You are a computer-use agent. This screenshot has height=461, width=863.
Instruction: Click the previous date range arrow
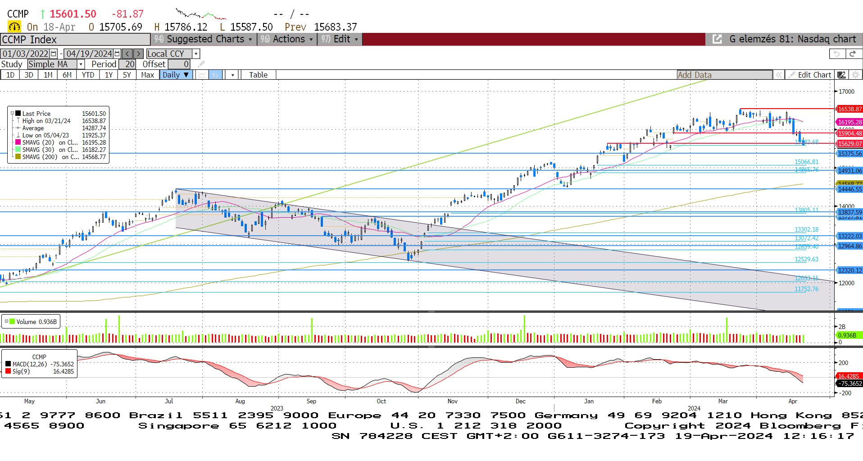point(127,54)
